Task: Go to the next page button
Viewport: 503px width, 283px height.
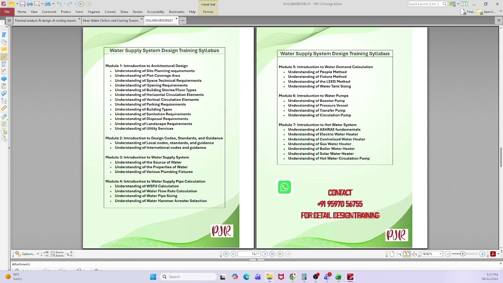Action: pyautogui.click(x=265, y=254)
